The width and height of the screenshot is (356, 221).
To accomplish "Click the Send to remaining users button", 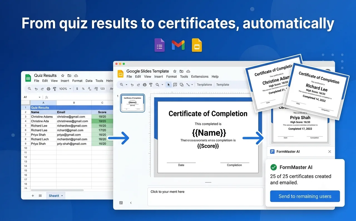I will [x=305, y=196].
